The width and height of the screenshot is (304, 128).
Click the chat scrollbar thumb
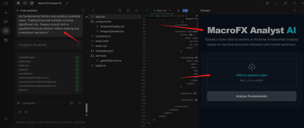pos(86,108)
